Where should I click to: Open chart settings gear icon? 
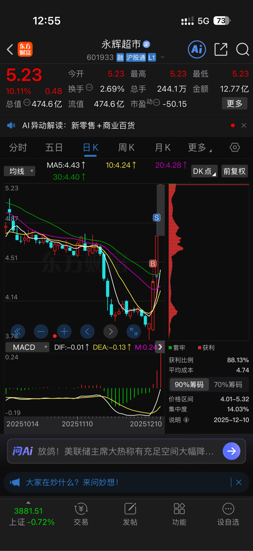coord(235,147)
